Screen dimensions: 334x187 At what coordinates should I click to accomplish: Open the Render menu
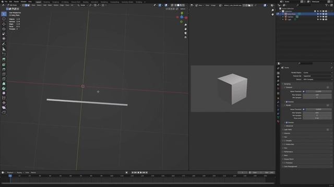click(x=16, y=2)
